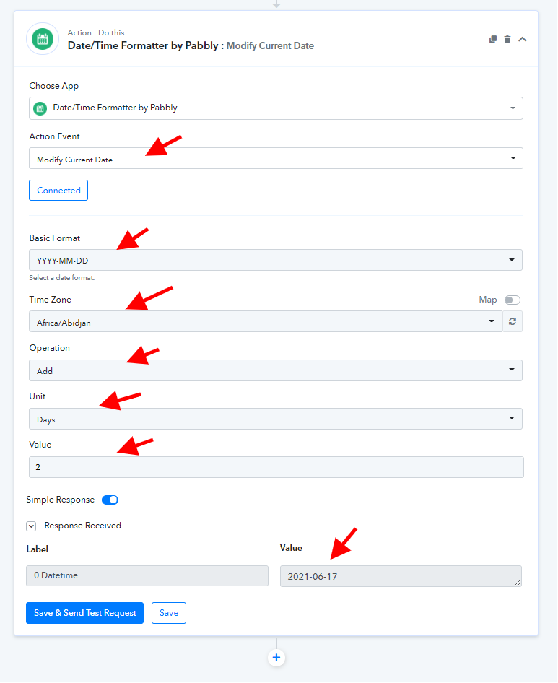Click small calendar icon in Choose App field

pyautogui.click(x=40, y=108)
